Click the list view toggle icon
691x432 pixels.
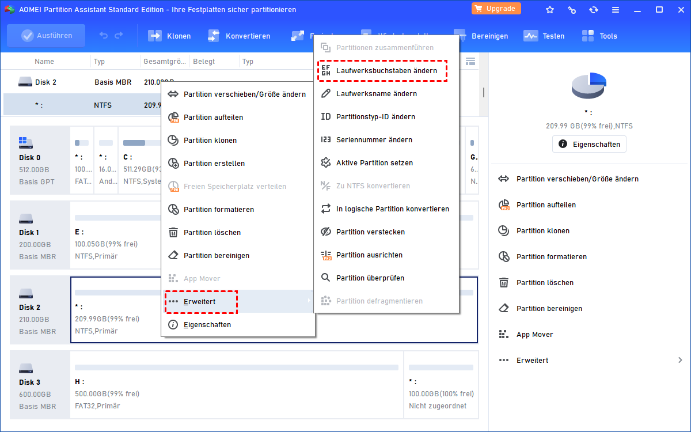pos(470,61)
